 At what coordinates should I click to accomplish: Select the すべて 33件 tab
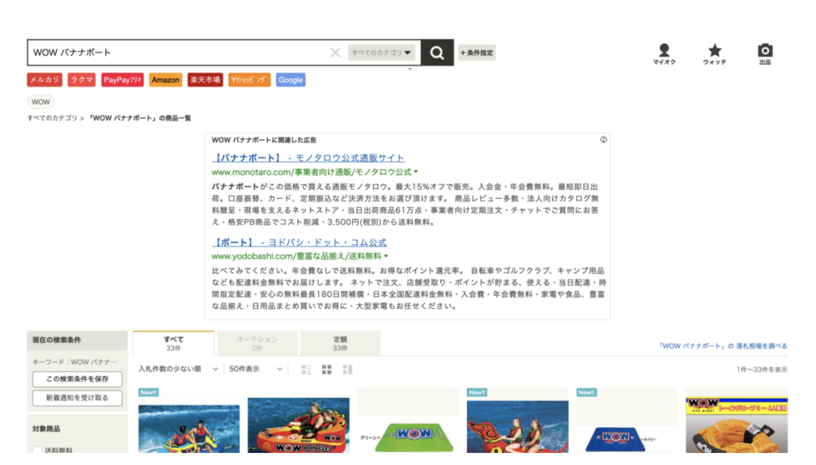click(174, 343)
